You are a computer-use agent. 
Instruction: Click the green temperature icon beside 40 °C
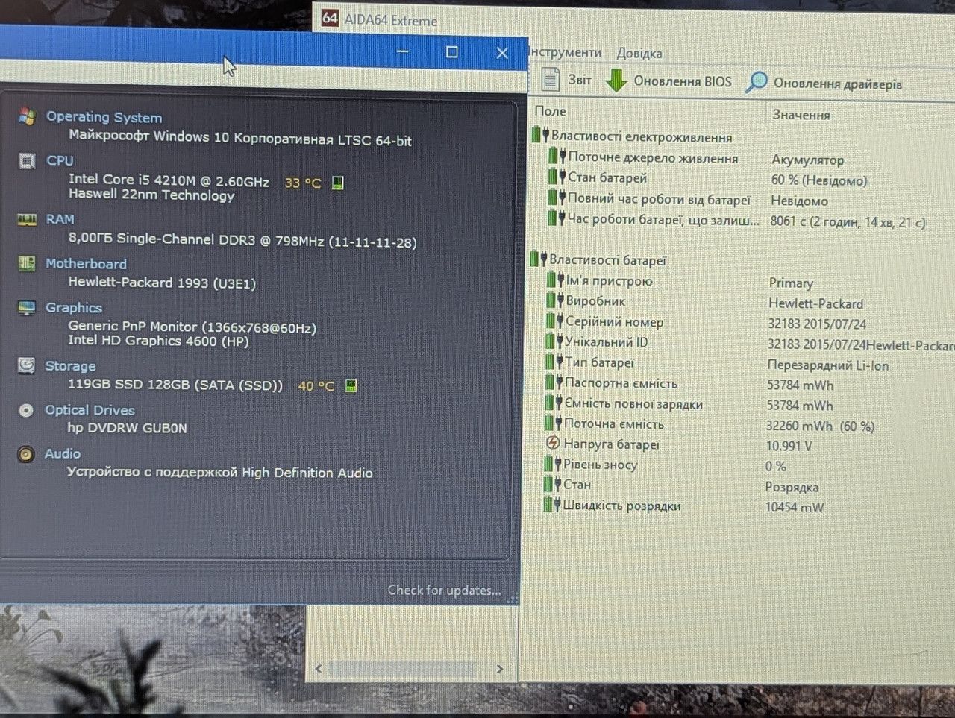pyautogui.click(x=351, y=385)
